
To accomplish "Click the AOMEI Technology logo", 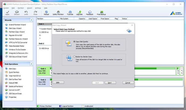I will (176, 13).
